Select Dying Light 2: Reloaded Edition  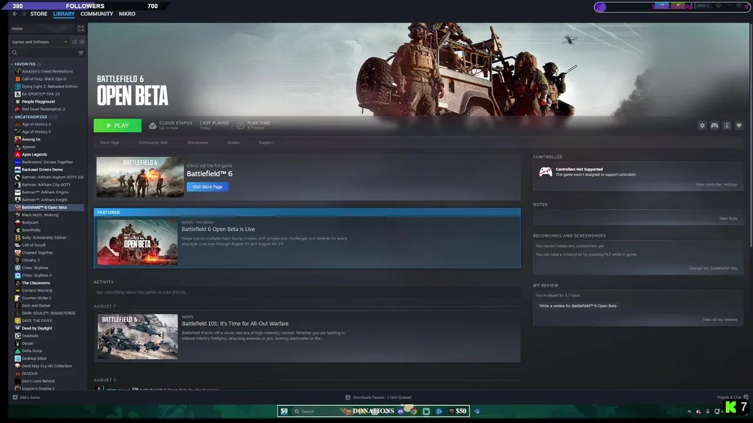coord(49,86)
